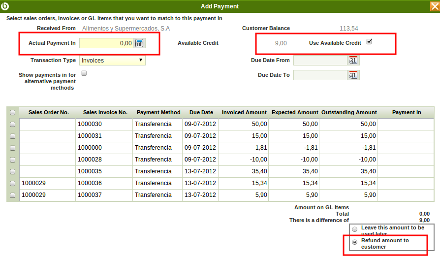The width and height of the screenshot is (440, 258).
Task: Sort by Sales Invoice No. column header
Action: point(105,113)
